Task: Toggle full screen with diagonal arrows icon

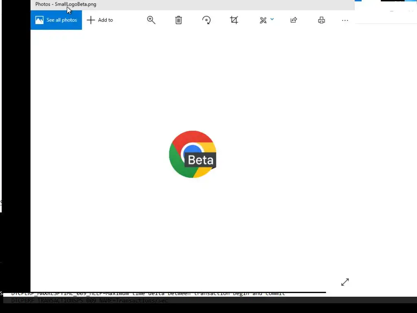Action: pos(345,282)
